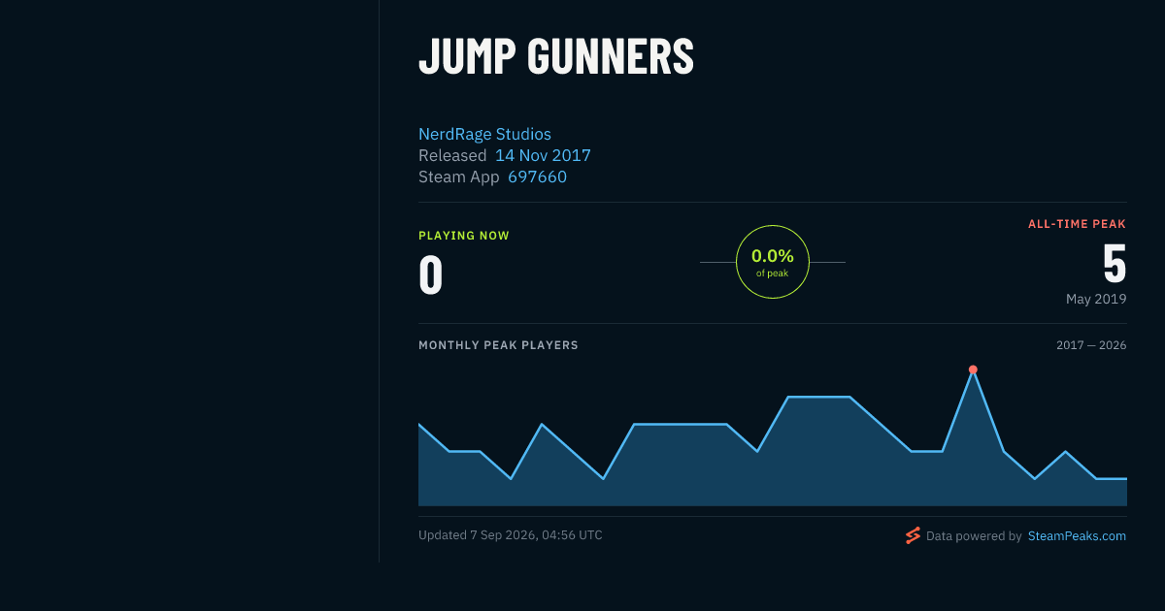Screen dimensions: 1165x611
Task: Click the Updated 7 Sep 2026 timestamp
Action: pos(511,534)
